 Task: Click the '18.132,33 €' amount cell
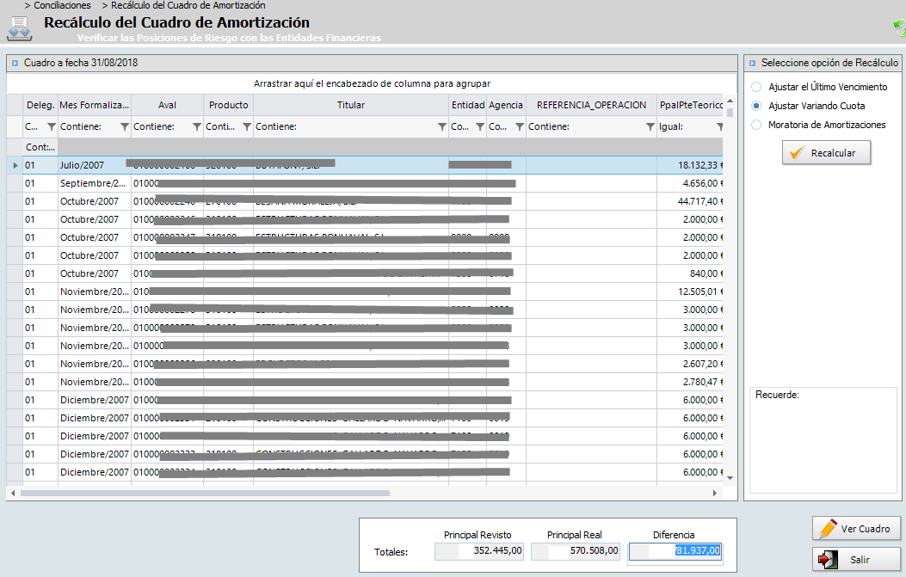(x=690, y=165)
